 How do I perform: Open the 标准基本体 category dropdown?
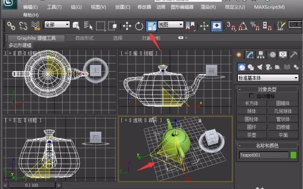pos(268,78)
